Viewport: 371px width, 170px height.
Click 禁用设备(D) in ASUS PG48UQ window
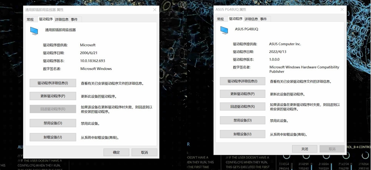[x=243, y=120]
